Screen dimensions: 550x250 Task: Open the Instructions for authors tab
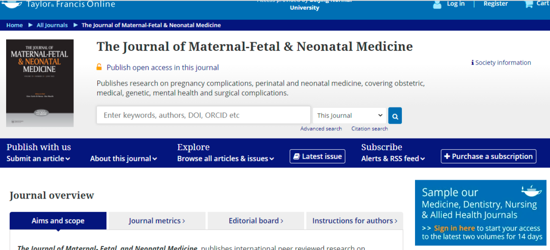[355, 220]
